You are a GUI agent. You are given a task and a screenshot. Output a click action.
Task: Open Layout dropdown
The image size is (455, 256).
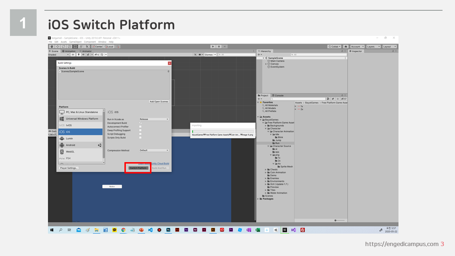tap(389, 47)
